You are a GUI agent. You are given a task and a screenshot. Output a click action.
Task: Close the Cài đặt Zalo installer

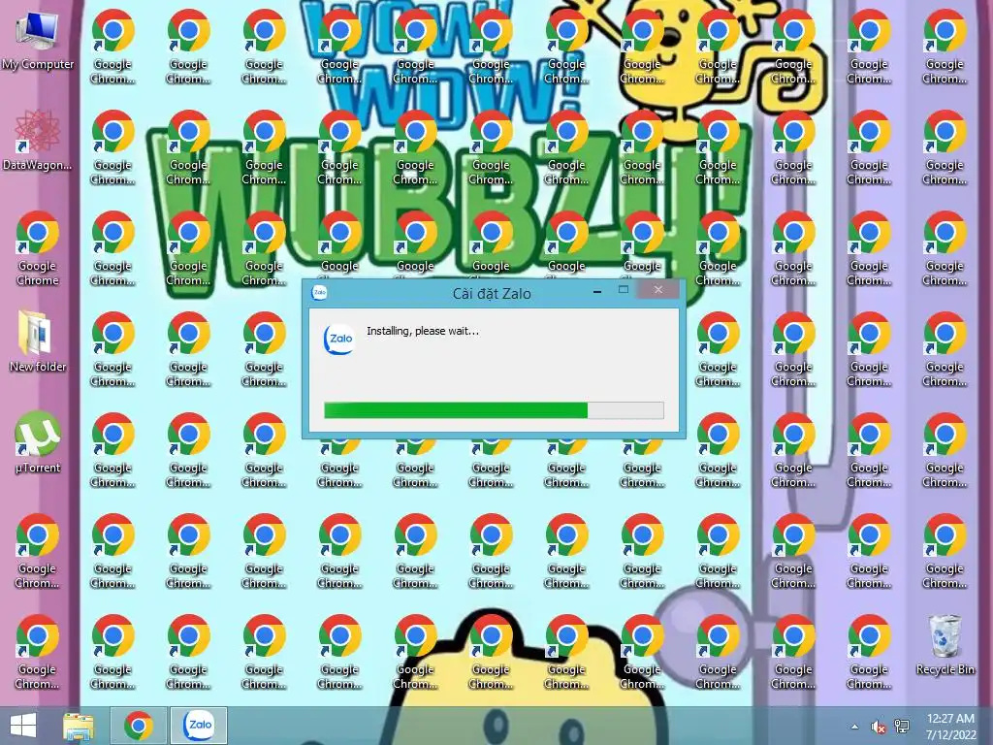pyautogui.click(x=658, y=289)
